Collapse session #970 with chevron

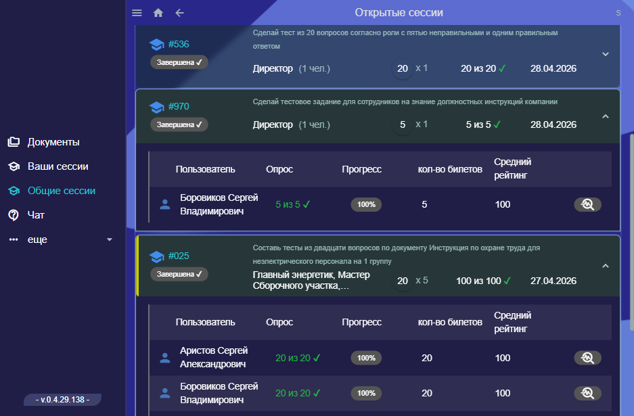coord(606,116)
